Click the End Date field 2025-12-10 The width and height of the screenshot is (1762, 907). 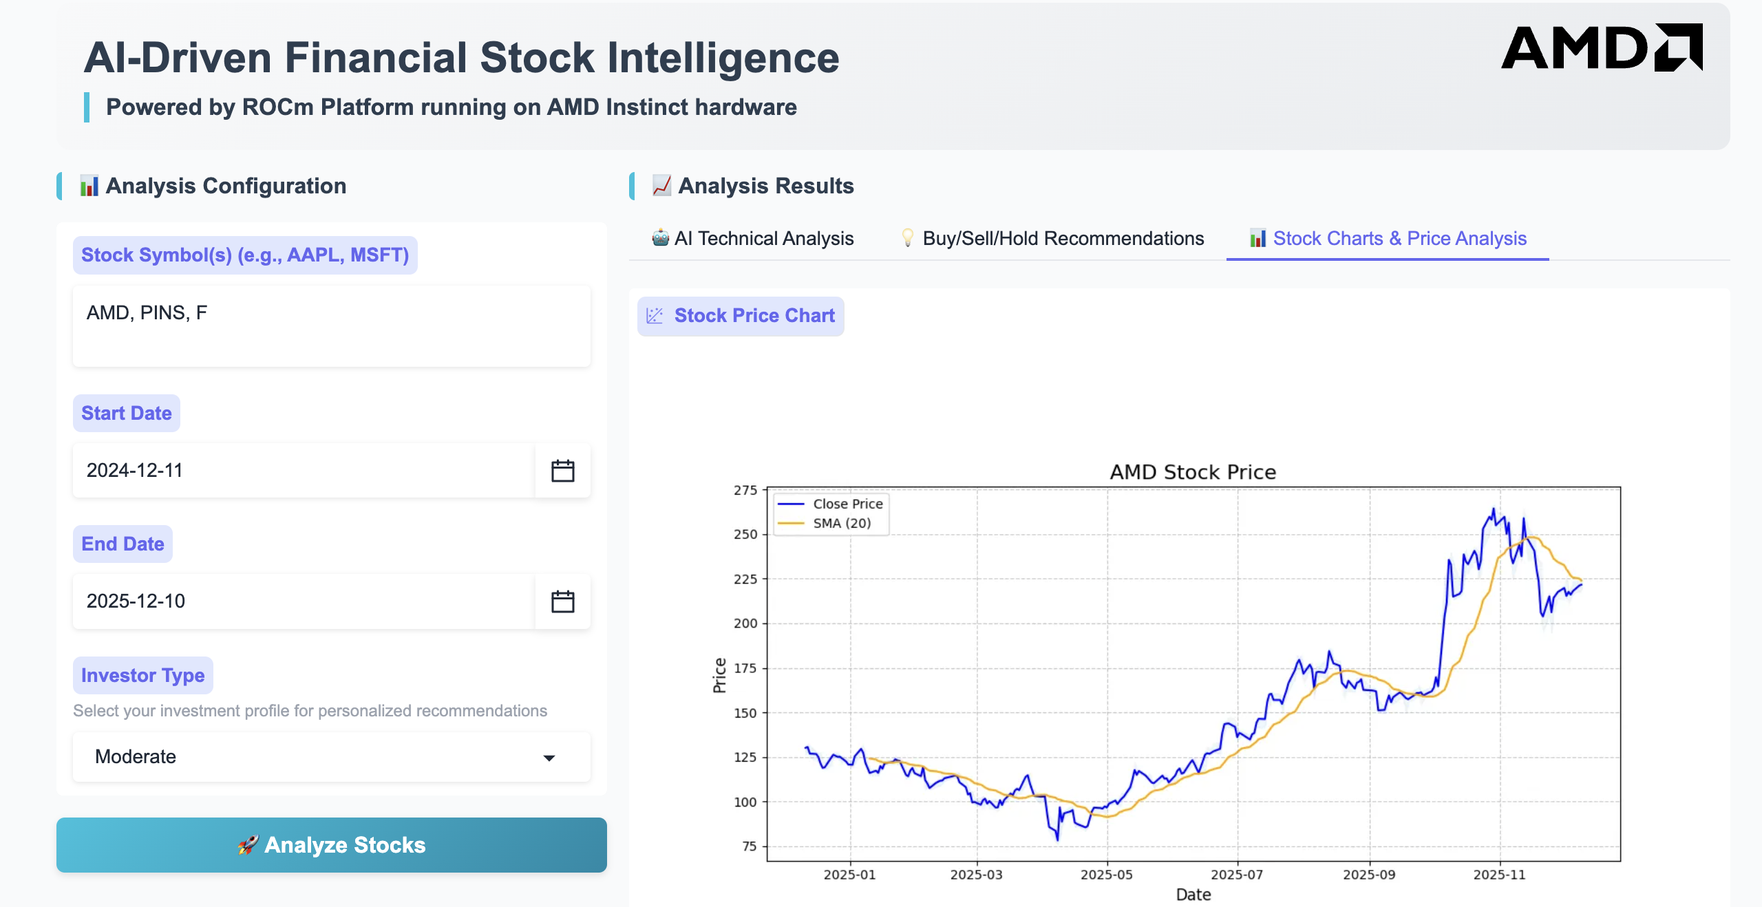point(303,601)
